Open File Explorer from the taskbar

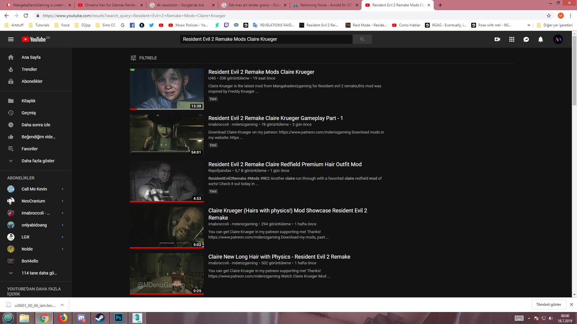25,318
